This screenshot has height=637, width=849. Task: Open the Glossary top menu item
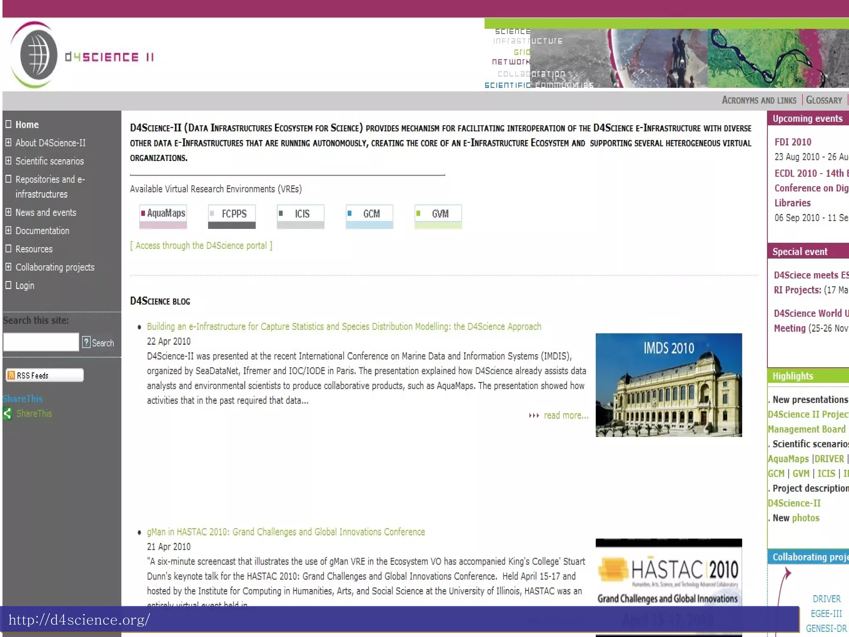pyautogui.click(x=824, y=100)
